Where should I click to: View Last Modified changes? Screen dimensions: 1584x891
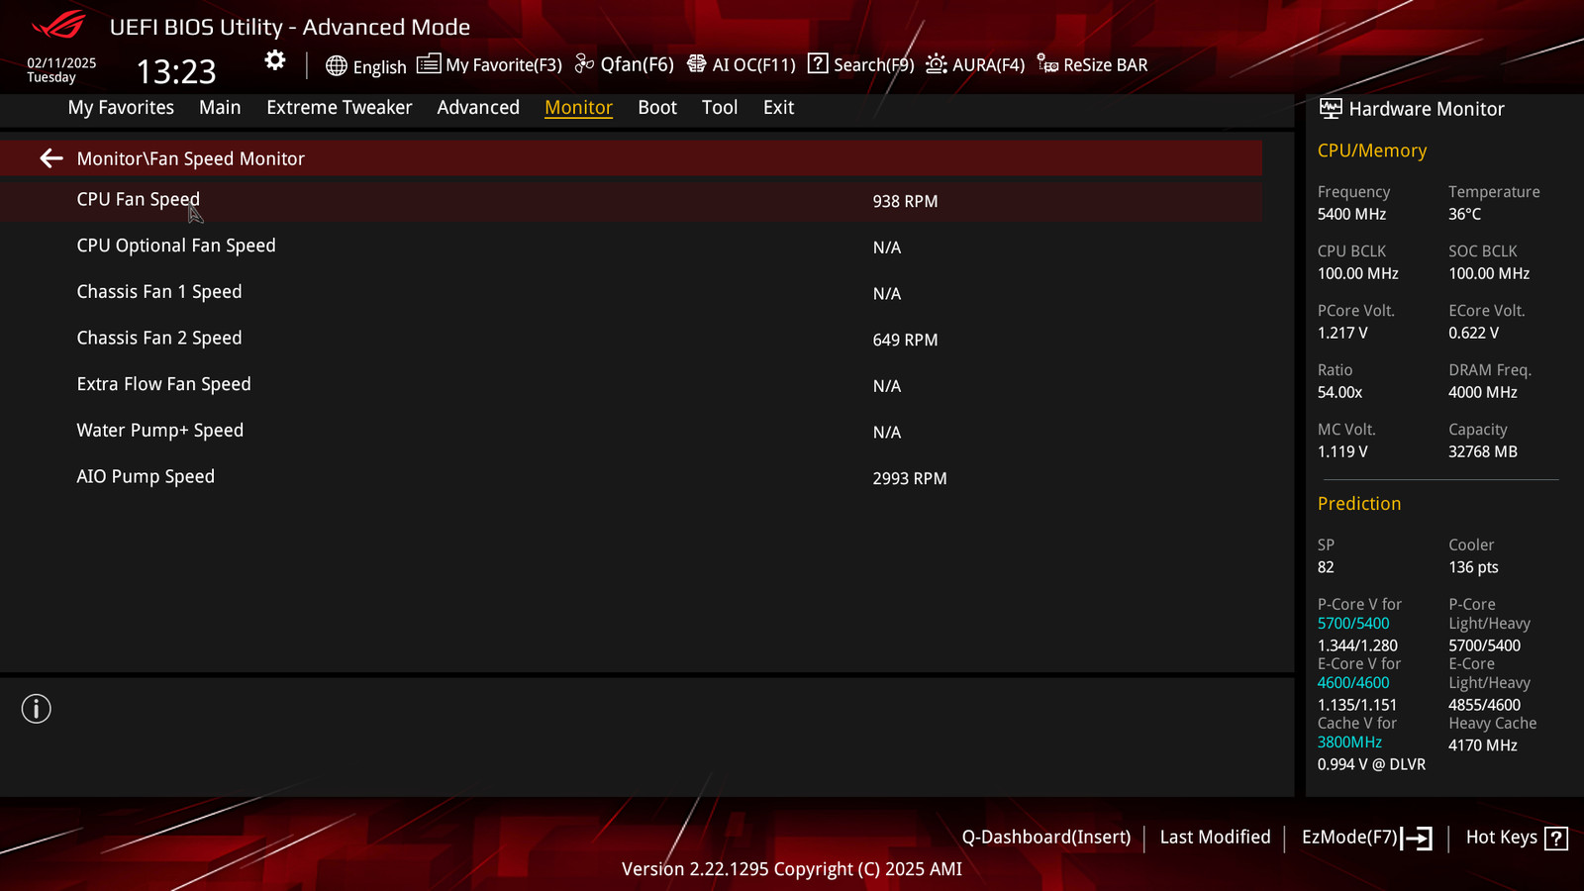coord(1215,838)
